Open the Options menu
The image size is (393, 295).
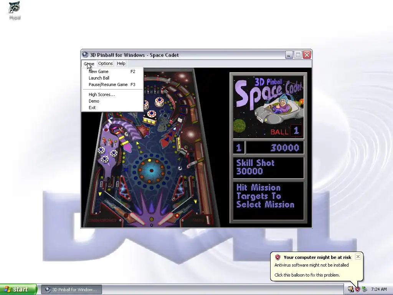(x=105, y=63)
